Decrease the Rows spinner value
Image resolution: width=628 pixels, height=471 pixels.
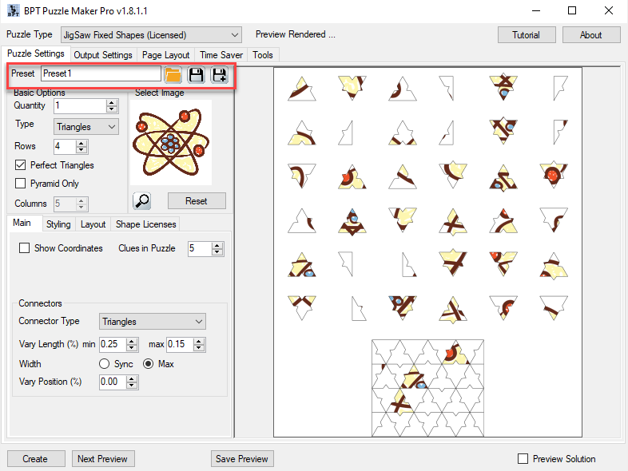pyautogui.click(x=81, y=150)
